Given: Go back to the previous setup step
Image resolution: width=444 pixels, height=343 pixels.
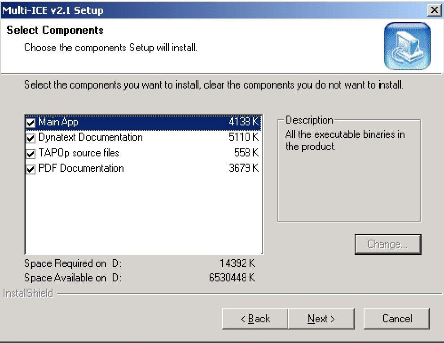Looking at the screenshot, I should click(x=255, y=318).
